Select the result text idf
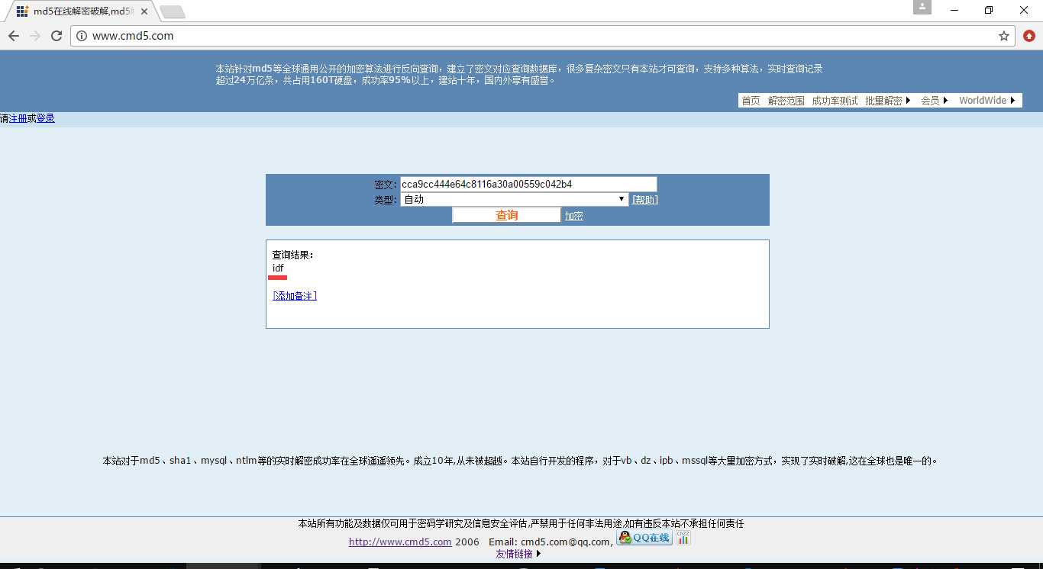 coord(278,268)
